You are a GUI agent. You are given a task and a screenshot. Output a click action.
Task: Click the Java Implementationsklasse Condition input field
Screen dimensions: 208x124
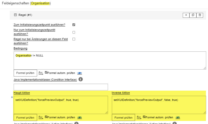(61, 87)
